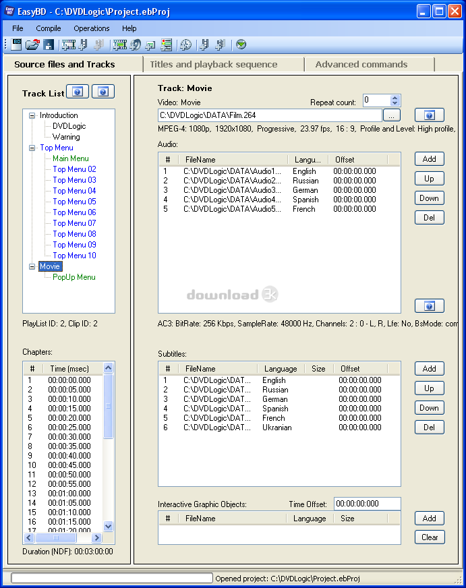Collapse the Introduction tree node

32,115
